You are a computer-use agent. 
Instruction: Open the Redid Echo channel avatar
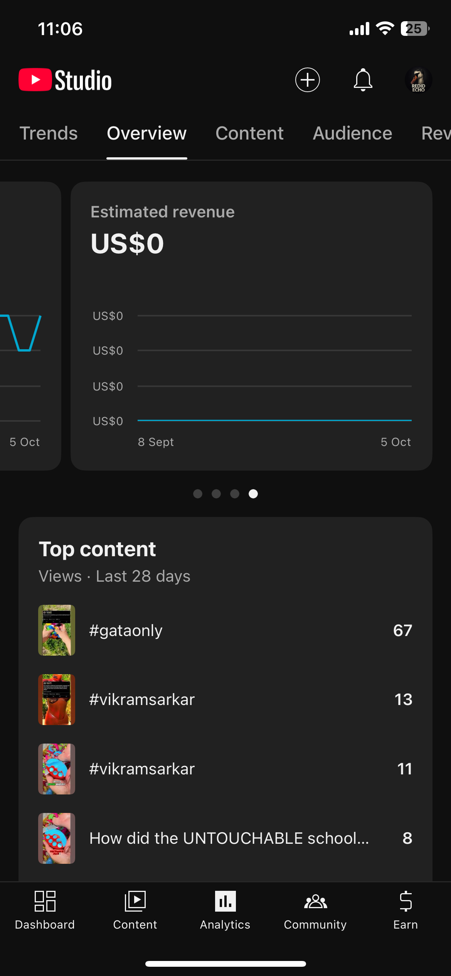418,80
